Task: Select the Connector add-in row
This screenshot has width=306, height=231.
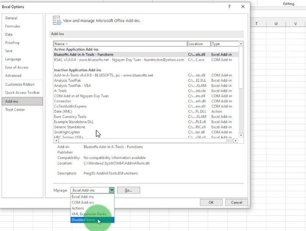Action: coord(146,101)
